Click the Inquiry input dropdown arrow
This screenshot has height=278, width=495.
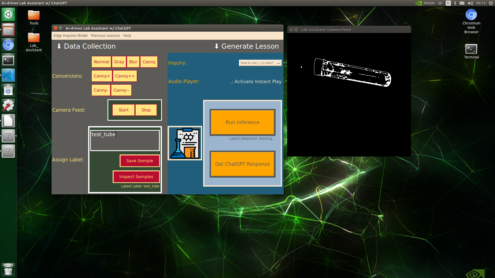click(x=278, y=63)
